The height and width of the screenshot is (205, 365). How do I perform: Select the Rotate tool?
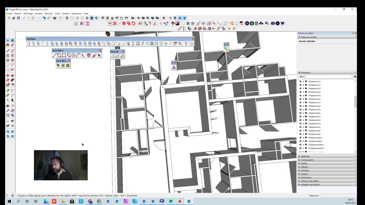(x=8, y=80)
